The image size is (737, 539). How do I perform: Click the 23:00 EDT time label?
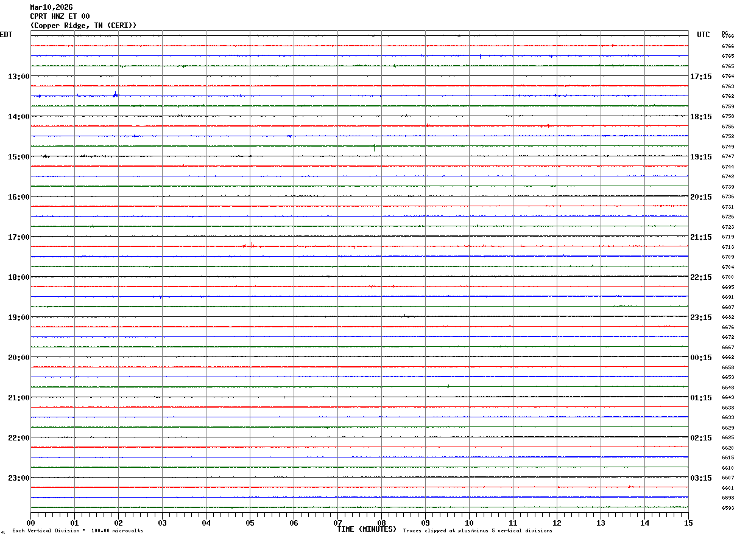pyautogui.click(x=18, y=478)
